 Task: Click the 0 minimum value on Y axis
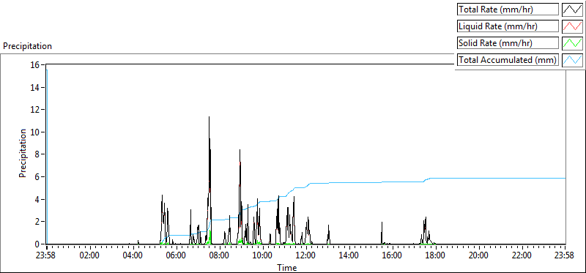coord(37,244)
